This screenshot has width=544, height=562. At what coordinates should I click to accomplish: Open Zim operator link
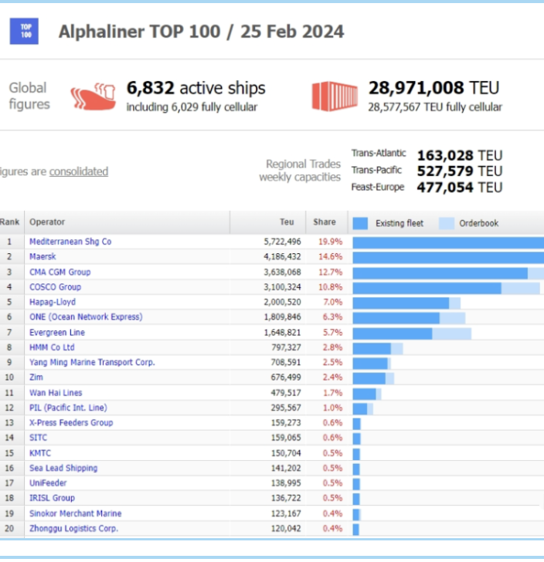36,377
